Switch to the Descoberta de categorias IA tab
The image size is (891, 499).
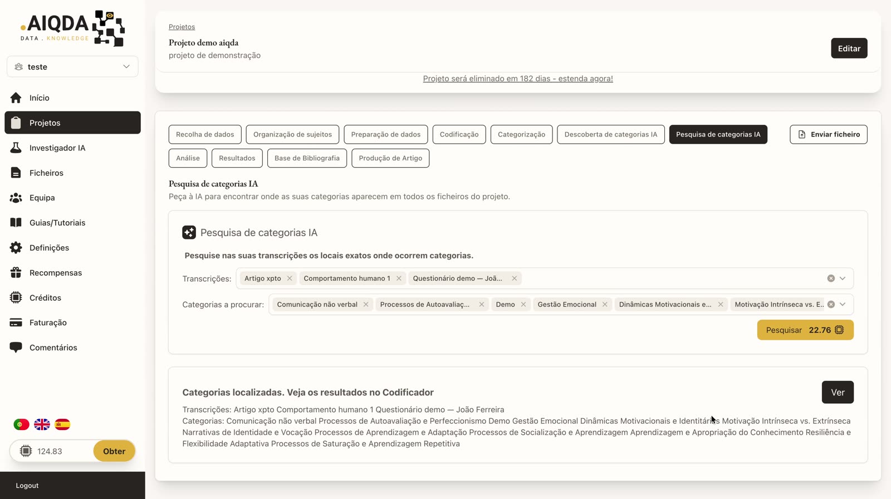tap(610, 134)
